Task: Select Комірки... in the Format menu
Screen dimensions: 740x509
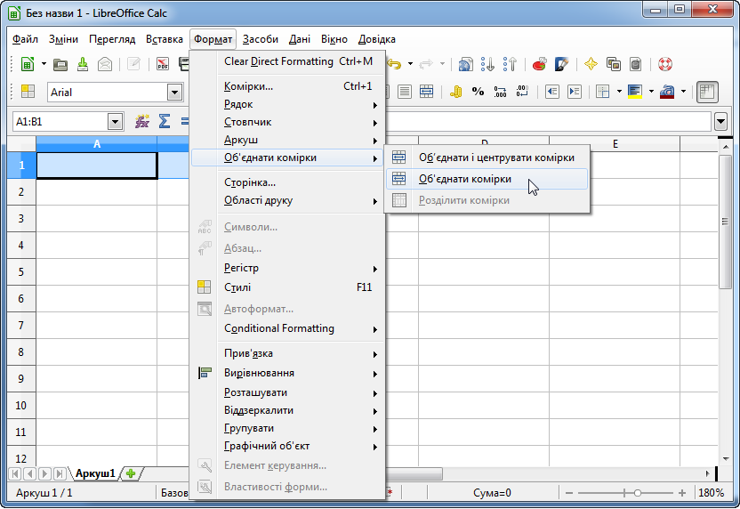Action: (x=288, y=86)
